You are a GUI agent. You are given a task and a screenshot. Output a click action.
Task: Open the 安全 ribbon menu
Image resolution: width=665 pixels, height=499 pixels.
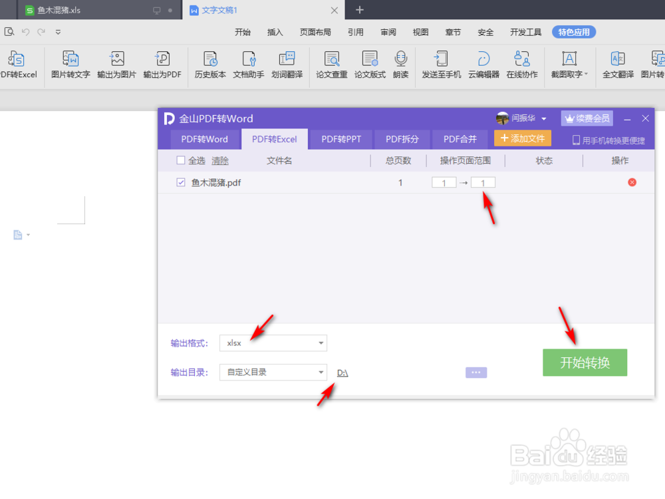[x=485, y=32]
